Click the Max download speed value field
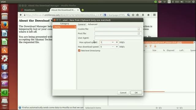The image size is (196, 110). [x=105, y=47]
